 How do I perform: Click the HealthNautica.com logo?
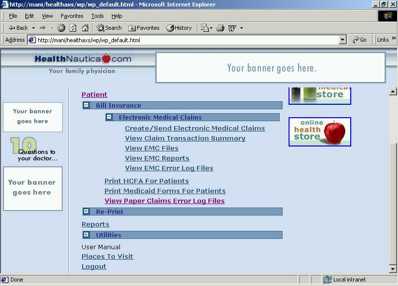(83, 59)
